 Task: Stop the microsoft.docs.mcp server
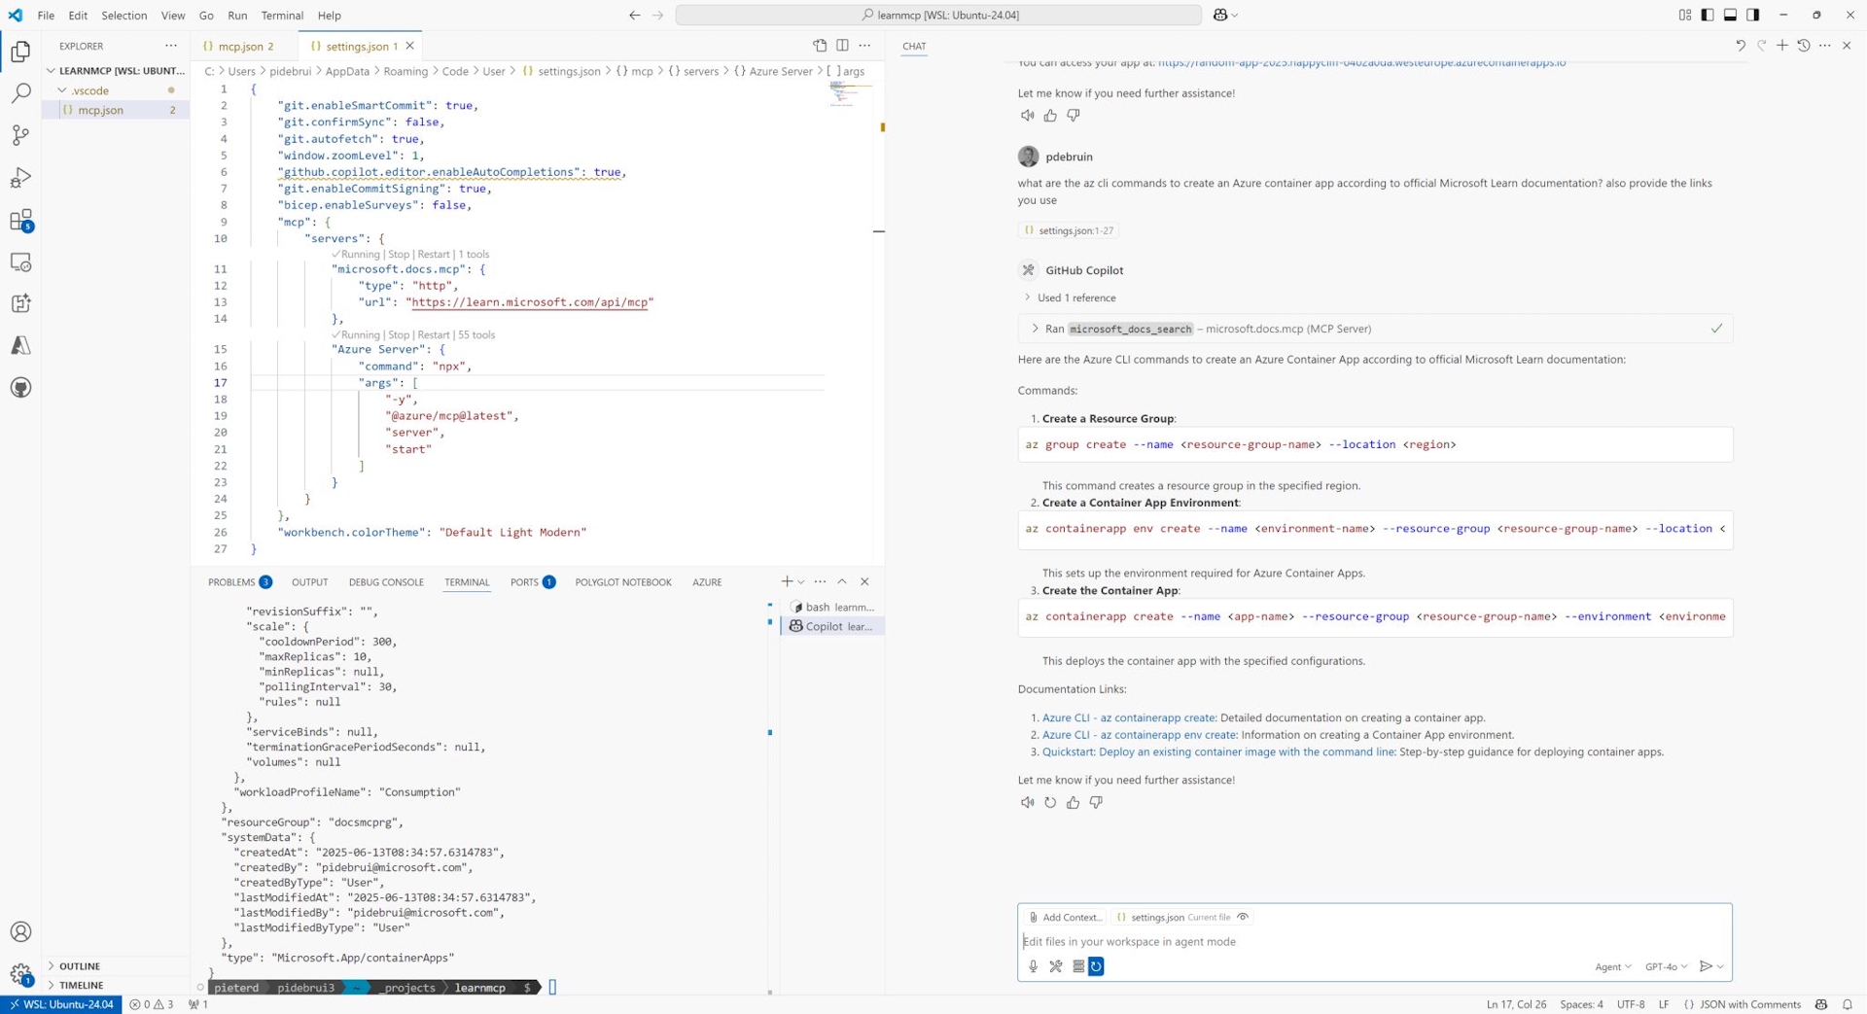(x=399, y=255)
